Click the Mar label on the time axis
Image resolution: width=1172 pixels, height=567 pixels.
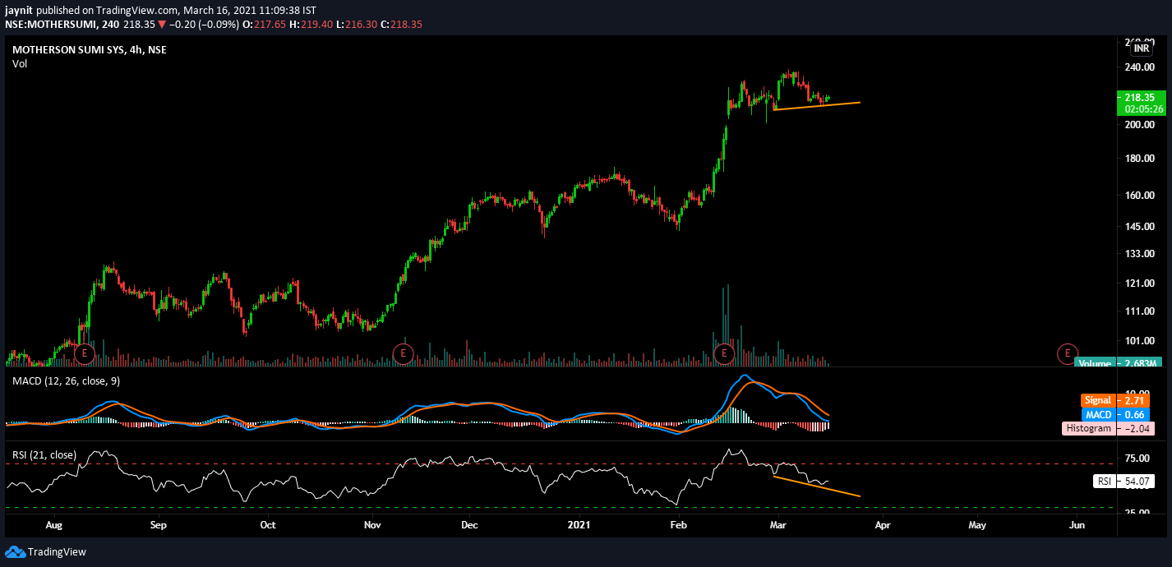pyautogui.click(x=777, y=523)
